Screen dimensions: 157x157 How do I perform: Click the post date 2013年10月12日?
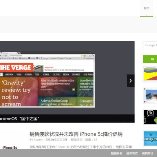tap(56, 140)
